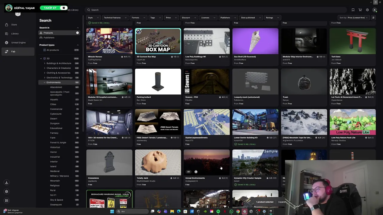Click the Unreal logo badge on Unreal Environments card

(196, 172)
